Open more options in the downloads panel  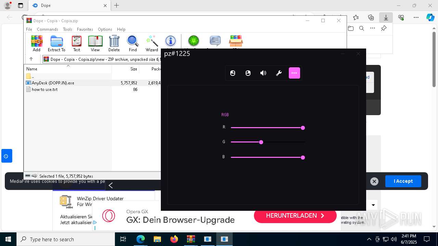(x=373, y=28)
